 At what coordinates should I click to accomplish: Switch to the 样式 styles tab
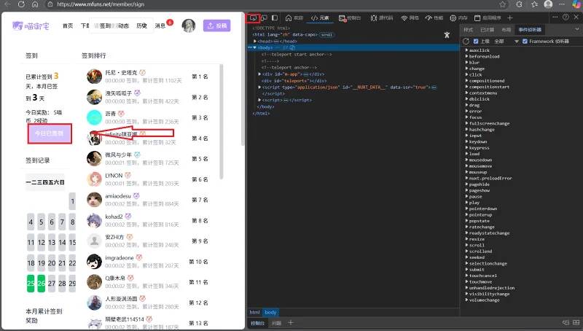468,30
